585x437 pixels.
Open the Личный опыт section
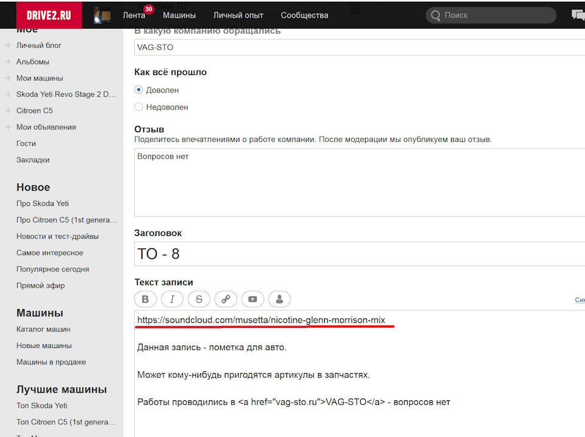[x=238, y=15]
